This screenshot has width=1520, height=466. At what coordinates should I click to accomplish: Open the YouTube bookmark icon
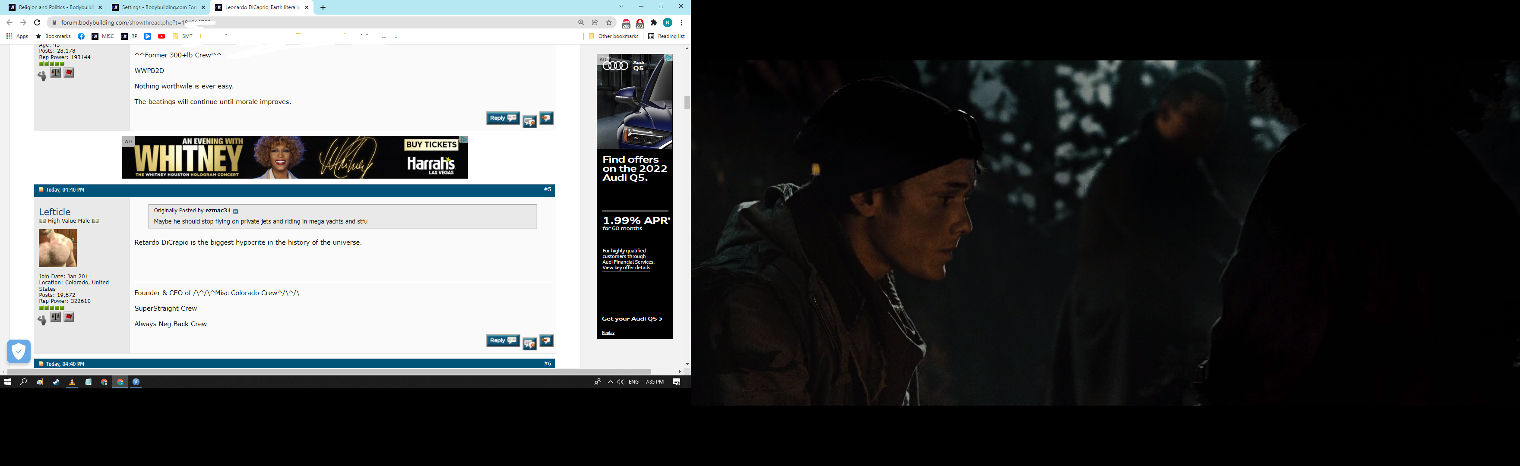tap(161, 37)
